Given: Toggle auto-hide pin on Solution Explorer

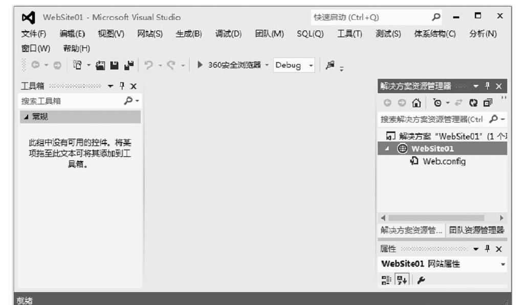Looking at the screenshot, I should (487, 86).
